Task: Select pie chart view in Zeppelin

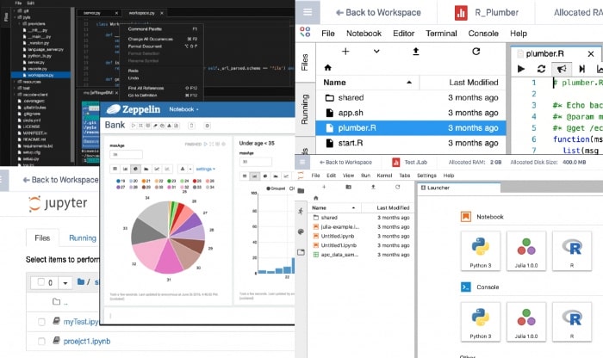Action: (136, 169)
